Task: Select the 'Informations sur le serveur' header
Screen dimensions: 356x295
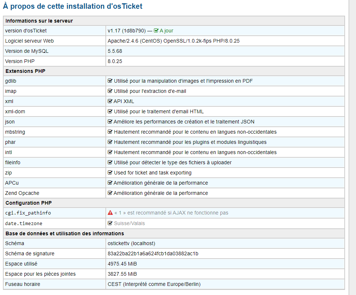Action: [x=39, y=21]
